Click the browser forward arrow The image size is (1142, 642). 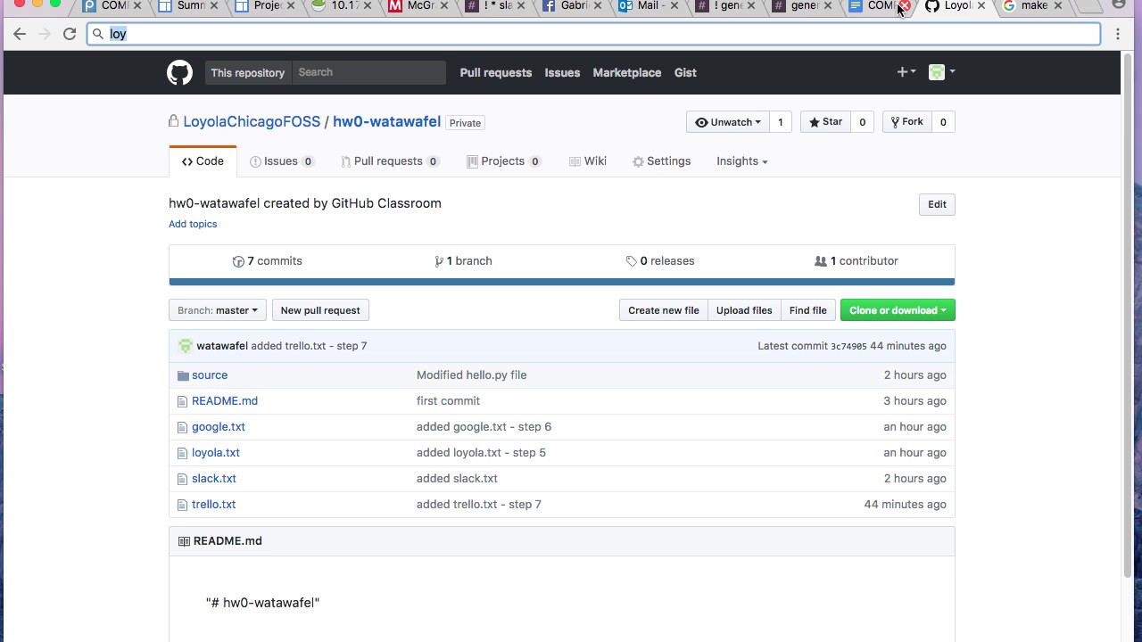[45, 34]
